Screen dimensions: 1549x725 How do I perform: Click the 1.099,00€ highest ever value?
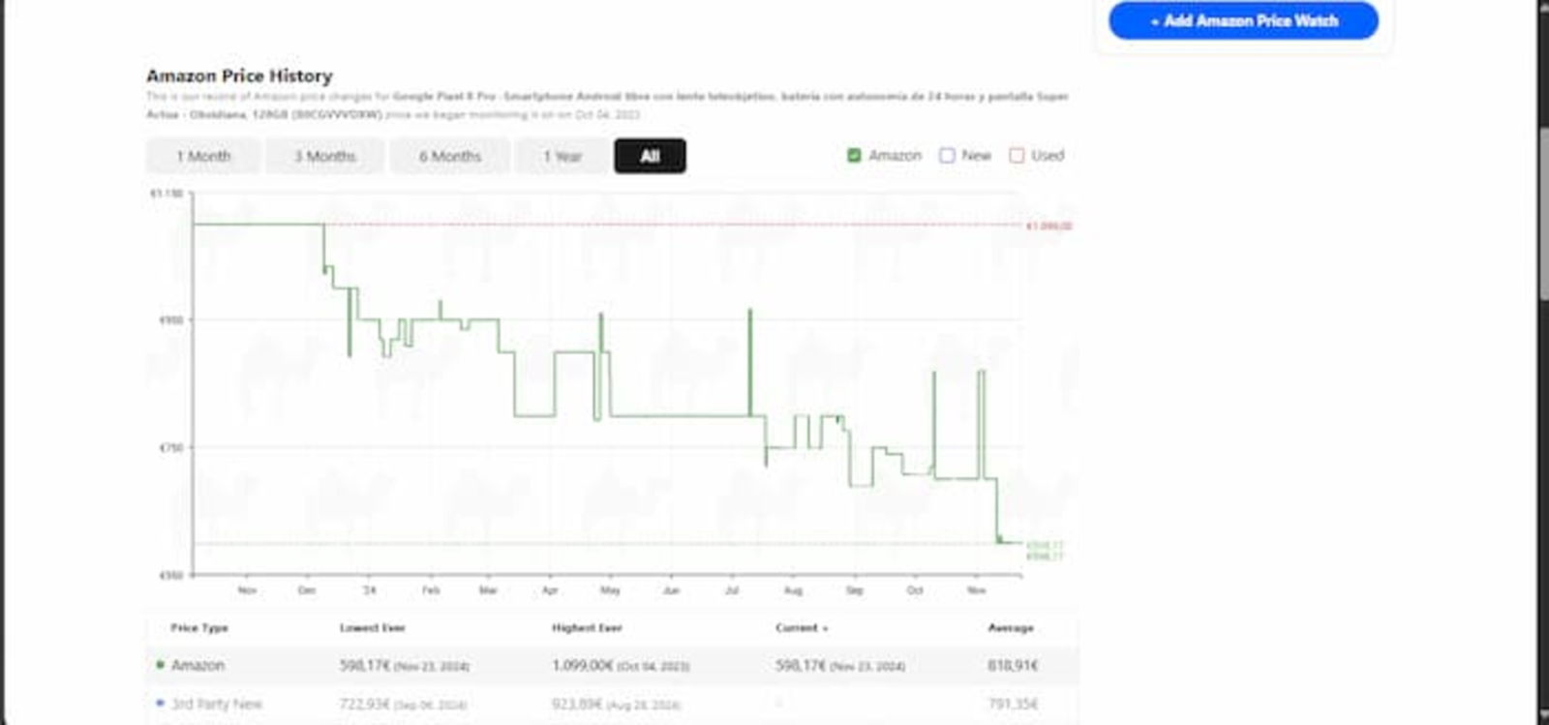pyautogui.click(x=583, y=666)
